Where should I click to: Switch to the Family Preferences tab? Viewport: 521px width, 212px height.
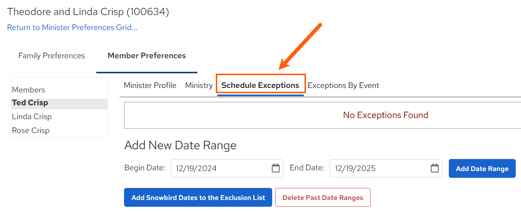(51, 56)
